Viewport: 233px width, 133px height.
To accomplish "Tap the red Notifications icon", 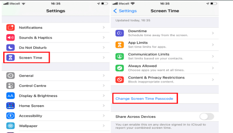I will coord(10,28).
